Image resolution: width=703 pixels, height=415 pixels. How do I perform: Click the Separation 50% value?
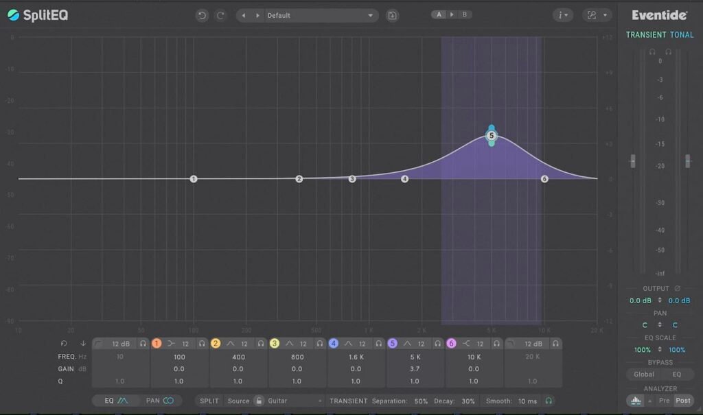click(421, 401)
